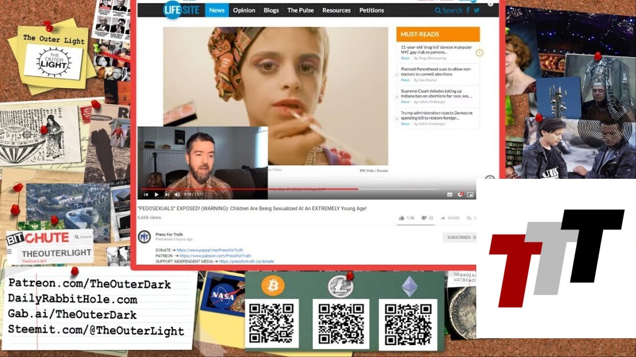Open video player settings gear
The image size is (636, 357).
click(x=460, y=195)
